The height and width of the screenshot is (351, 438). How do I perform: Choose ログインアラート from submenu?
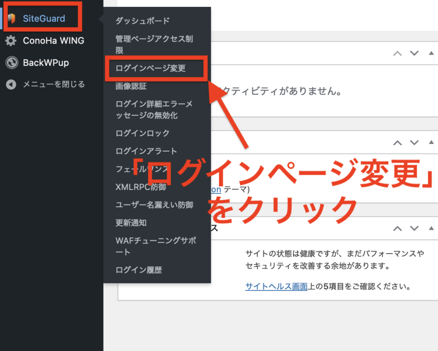coord(146,151)
